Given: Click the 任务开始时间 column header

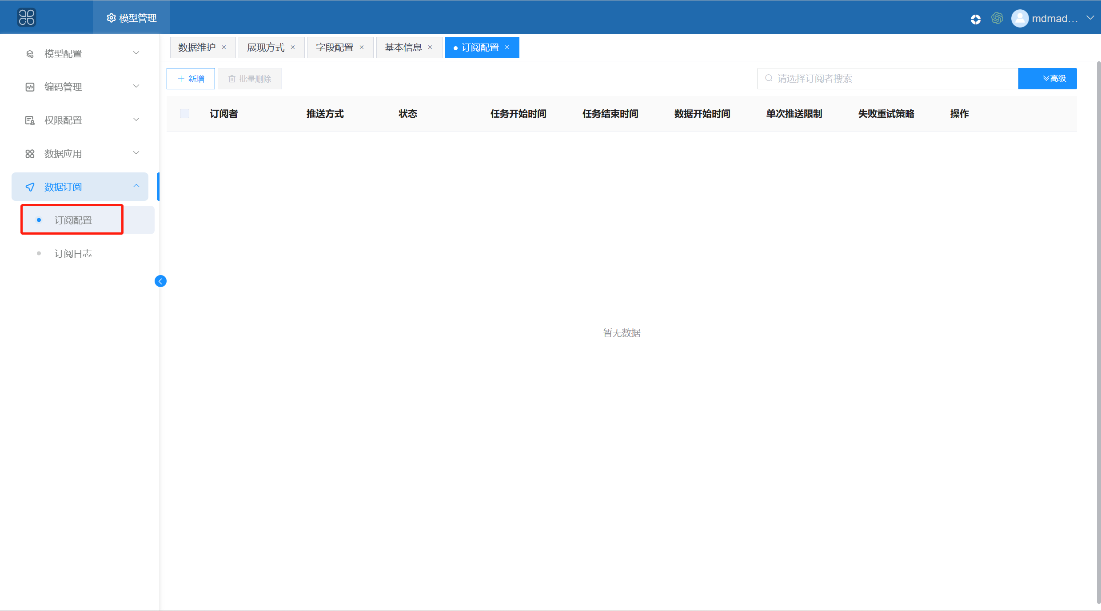Looking at the screenshot, I should tap(519, 114).
